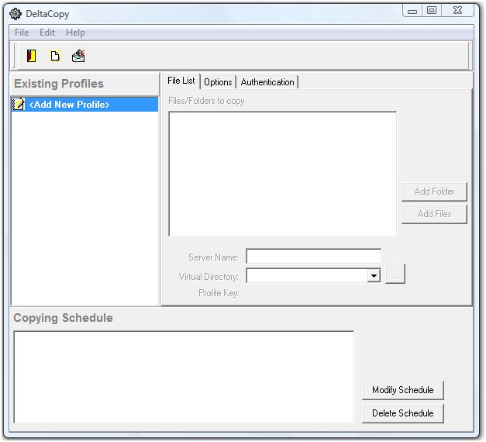Screen dimensions: 486x442
Task: Click the notepad icon beside Add New Profile
Action: point(19,104)
